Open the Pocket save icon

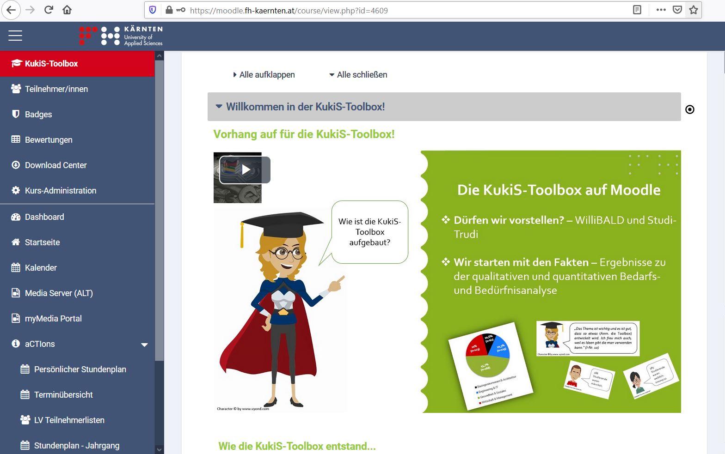pos(677,10)
